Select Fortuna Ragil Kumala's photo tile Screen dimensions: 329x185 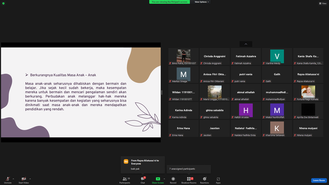[308, 92]
